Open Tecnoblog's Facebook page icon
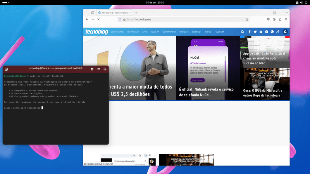 [249, 32]
